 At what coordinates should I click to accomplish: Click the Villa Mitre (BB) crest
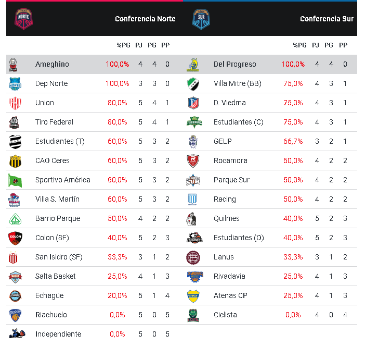(x=193, y=84)
